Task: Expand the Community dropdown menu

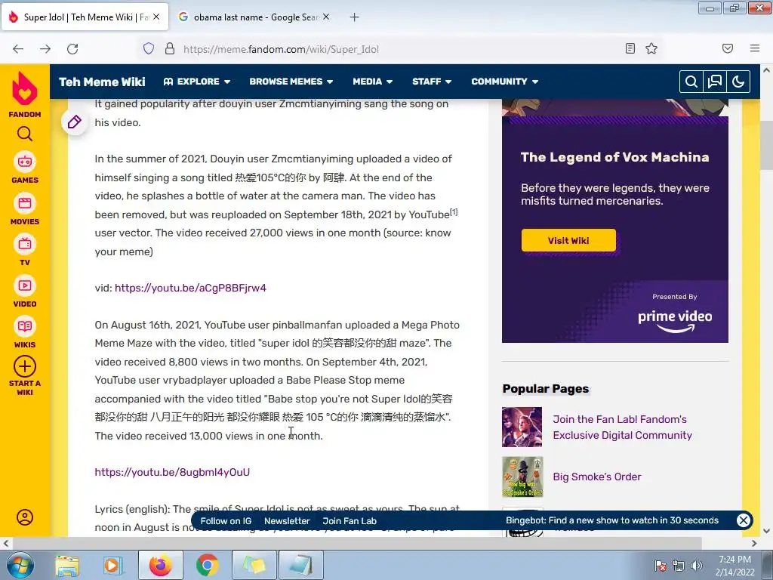Action: click(x=505, y=82)
